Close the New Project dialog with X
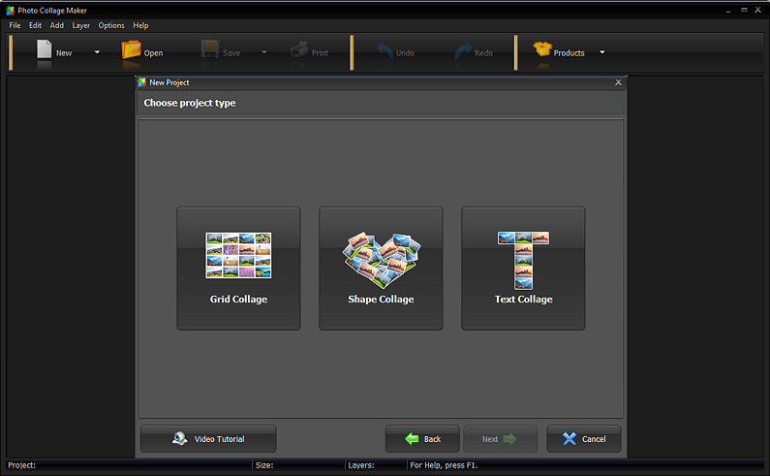770x476 pixels. (618, 82)
